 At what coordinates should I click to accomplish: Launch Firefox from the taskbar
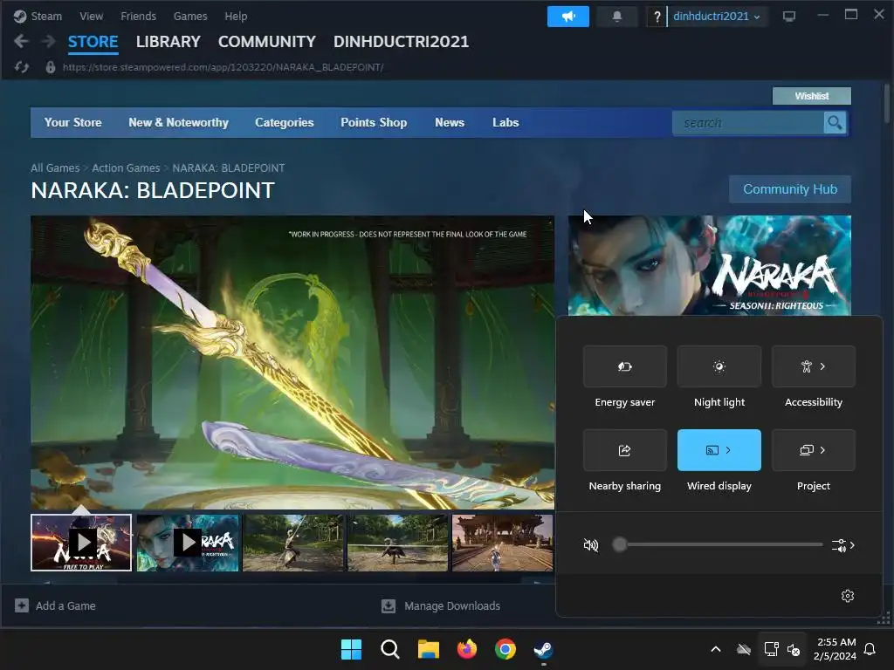pos(467,649)
